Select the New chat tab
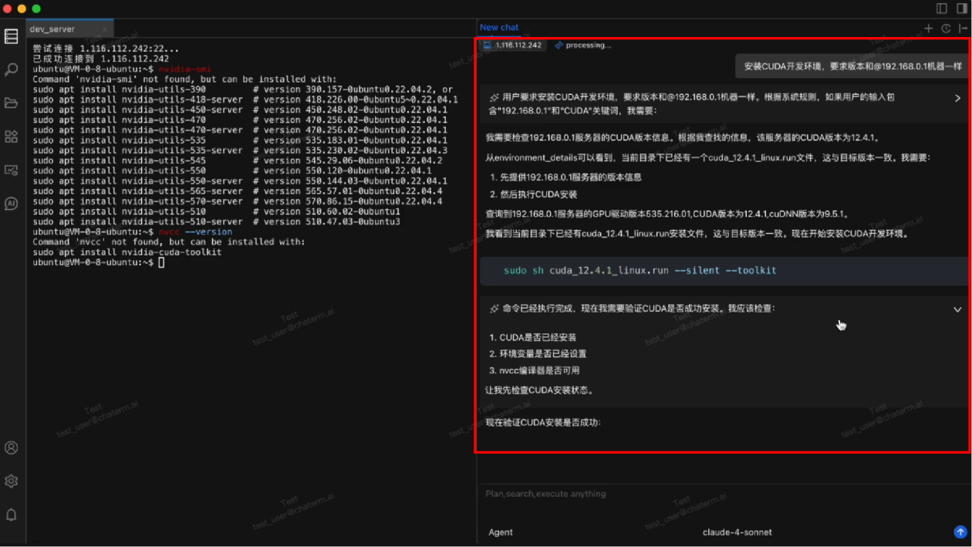The height and width of the screenshot is (547, 972). [499, 27]
